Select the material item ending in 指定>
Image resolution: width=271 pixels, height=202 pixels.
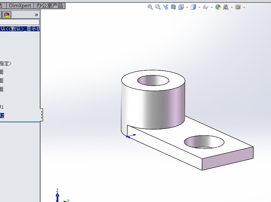6,63
